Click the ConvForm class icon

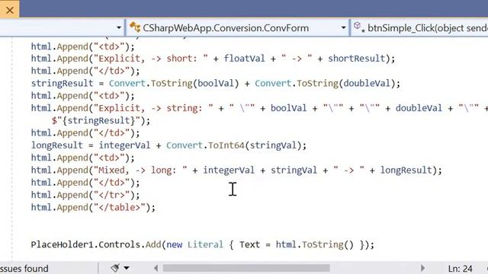click(135, 27)
